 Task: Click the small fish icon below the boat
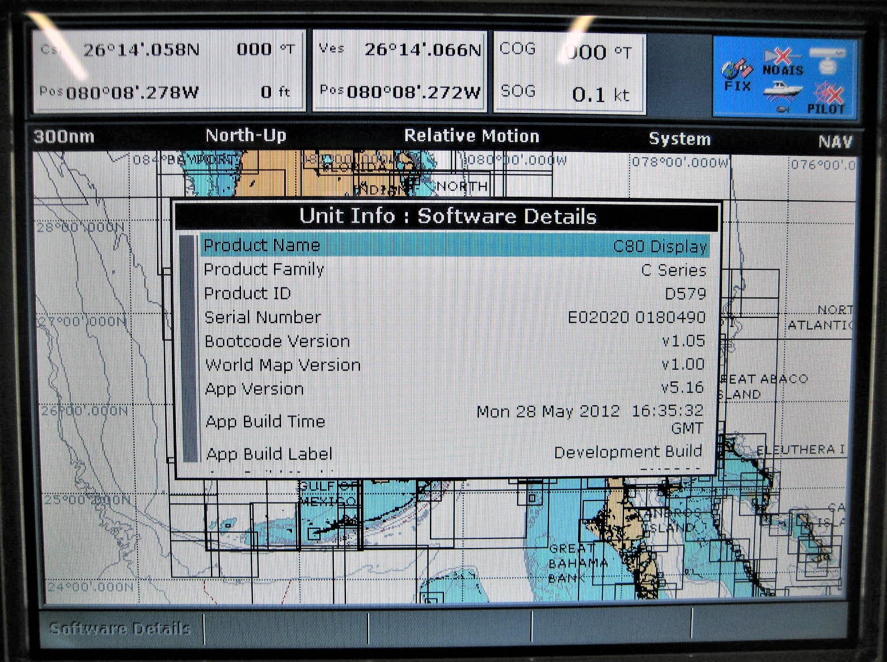click(x=783, y=108)
